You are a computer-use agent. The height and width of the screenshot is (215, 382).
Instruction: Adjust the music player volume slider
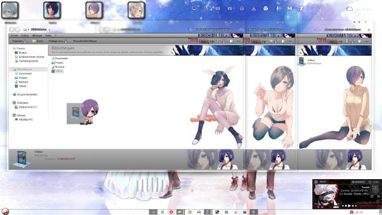pos(369,206)
